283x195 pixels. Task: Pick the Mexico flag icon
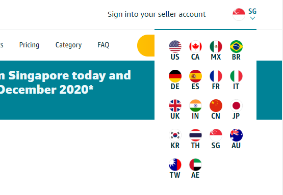coord(216,46)
